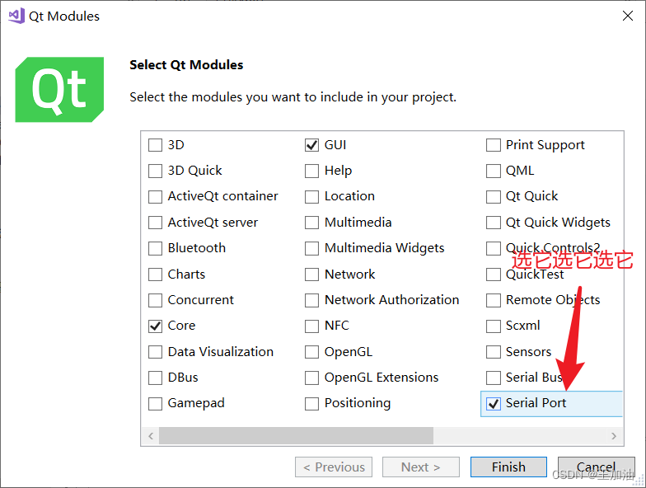Enable the NFC module
Image resolution: width=646 pixels, height=488 pixels.
click(311, 326)
